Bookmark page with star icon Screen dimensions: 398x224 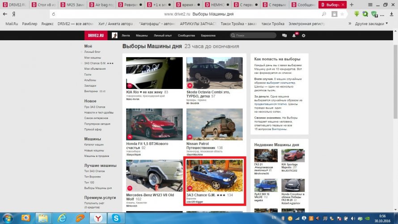click(x=342, y=14)
